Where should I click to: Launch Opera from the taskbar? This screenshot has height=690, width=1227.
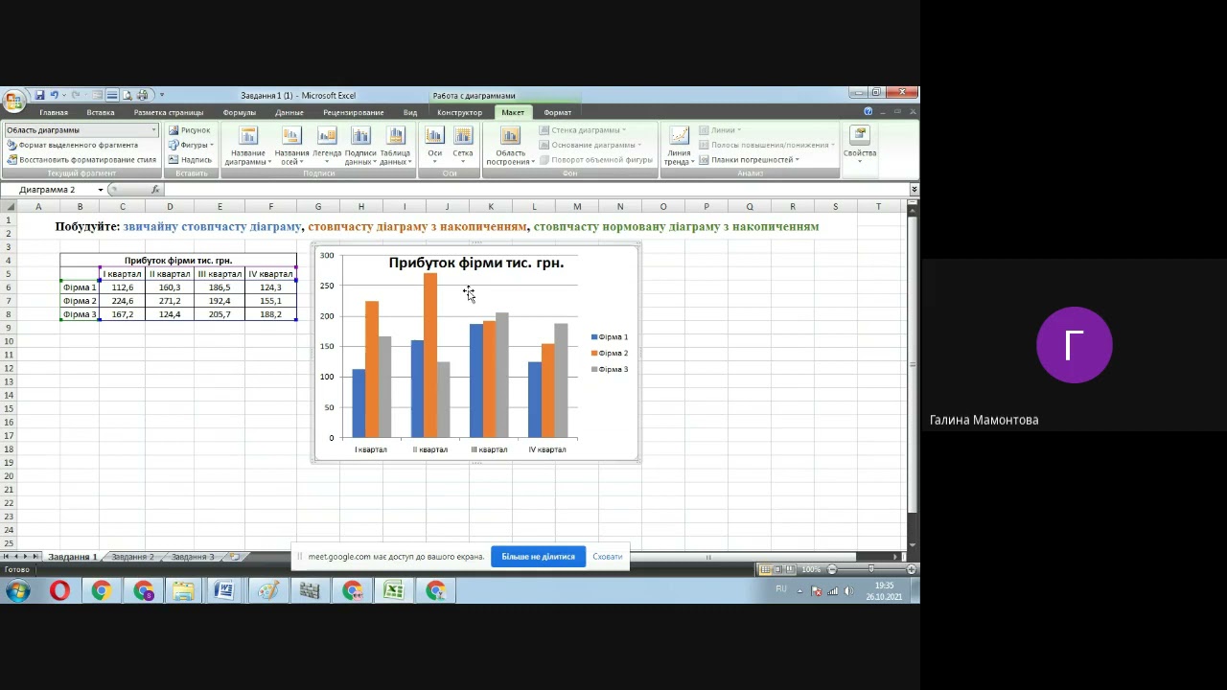(59, 590)
